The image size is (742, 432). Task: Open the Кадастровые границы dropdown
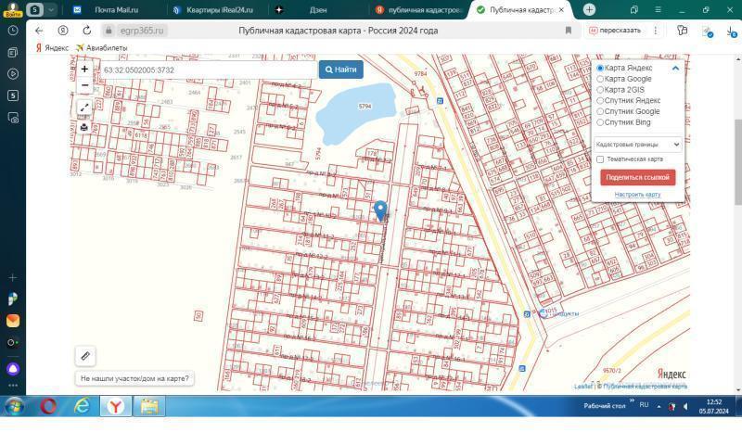click(x=637, y=145)
